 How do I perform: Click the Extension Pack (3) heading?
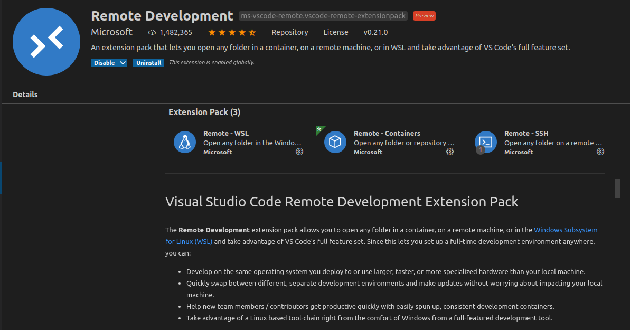204,112
